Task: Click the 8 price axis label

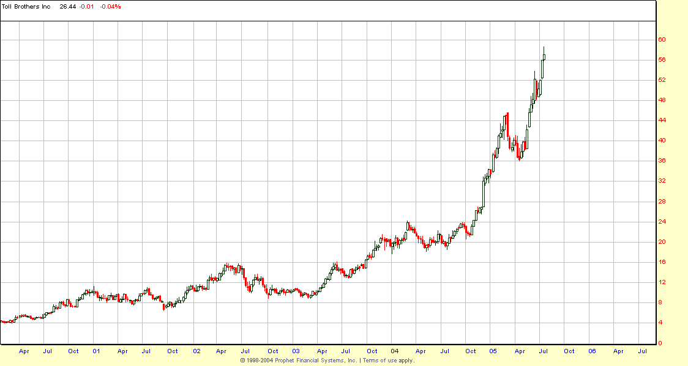Action: tap(660, 302)
